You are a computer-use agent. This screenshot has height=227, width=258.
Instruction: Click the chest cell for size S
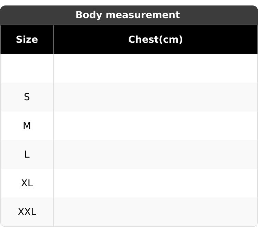[x=155, y=97]
